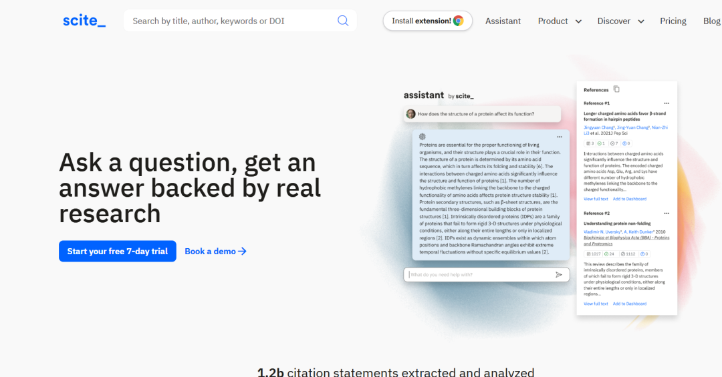
Task: Click the copy icon beside References
Action: tap(616, 89)
